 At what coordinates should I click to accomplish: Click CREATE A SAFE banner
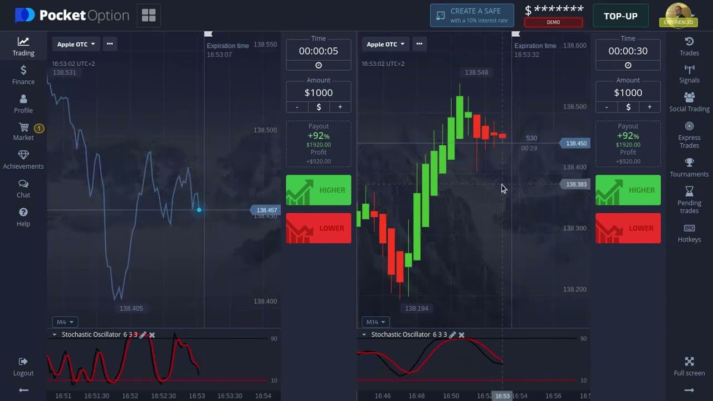[x=472, y=16]
